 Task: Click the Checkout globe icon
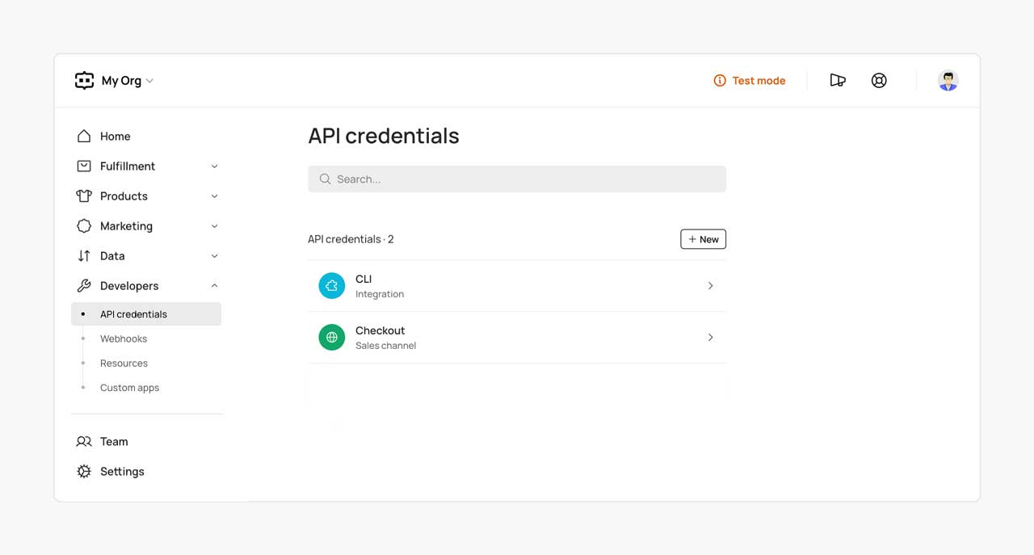[331, 338]
